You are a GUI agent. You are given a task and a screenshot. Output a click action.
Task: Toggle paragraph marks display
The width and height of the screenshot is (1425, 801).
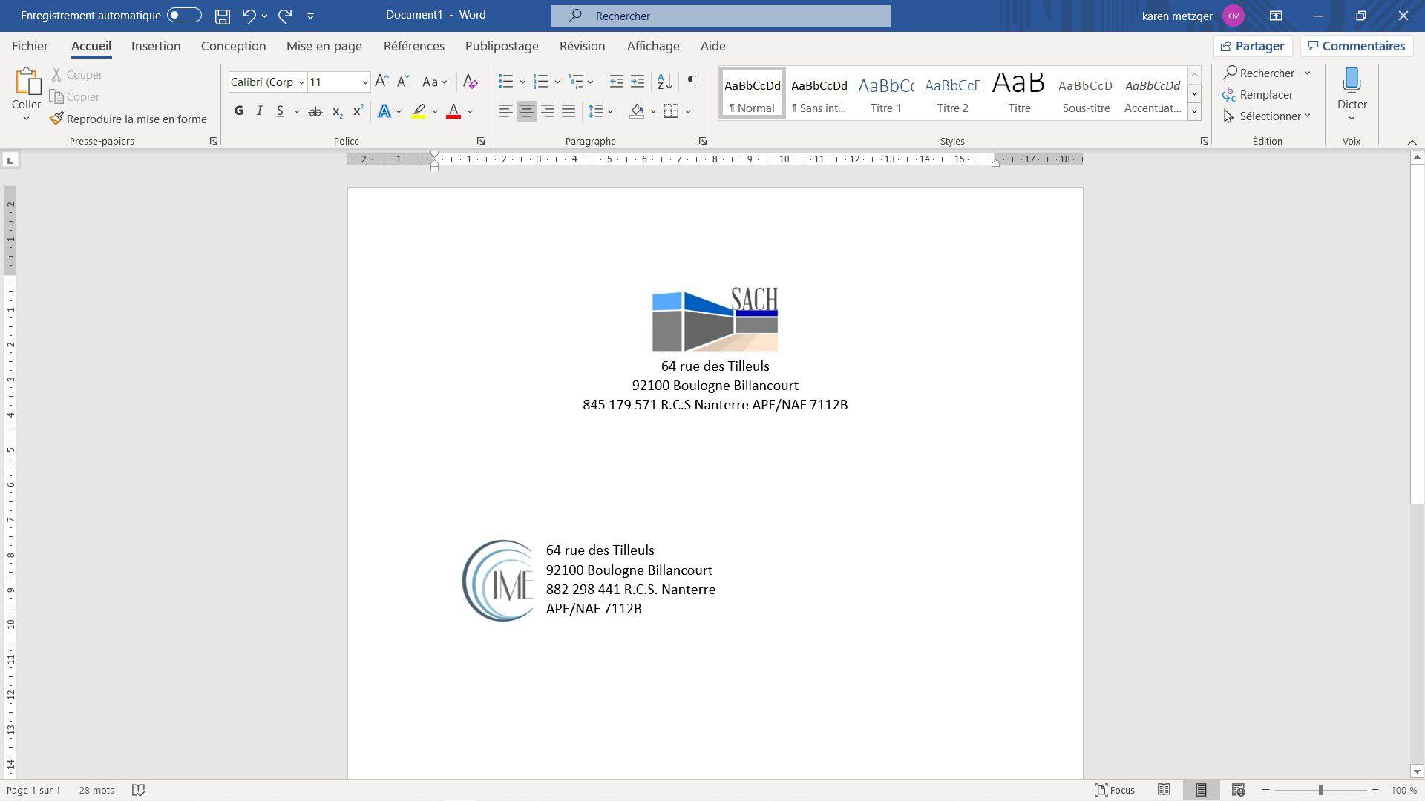point(692,82)
